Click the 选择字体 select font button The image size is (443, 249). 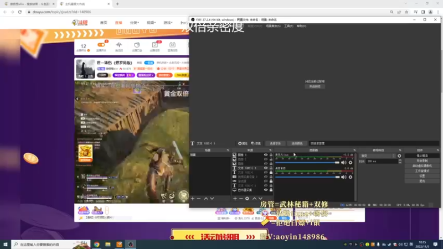(275, 143)
